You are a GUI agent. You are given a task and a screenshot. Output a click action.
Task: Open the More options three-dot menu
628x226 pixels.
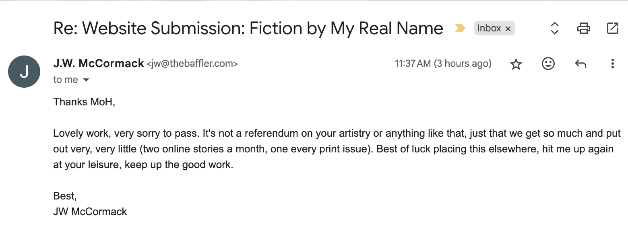[612, 64]
